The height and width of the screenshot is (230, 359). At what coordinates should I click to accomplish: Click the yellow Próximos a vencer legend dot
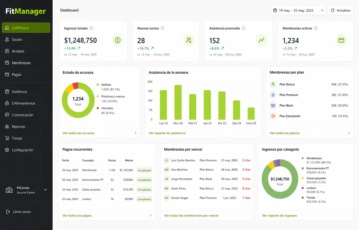coord(98,96)
